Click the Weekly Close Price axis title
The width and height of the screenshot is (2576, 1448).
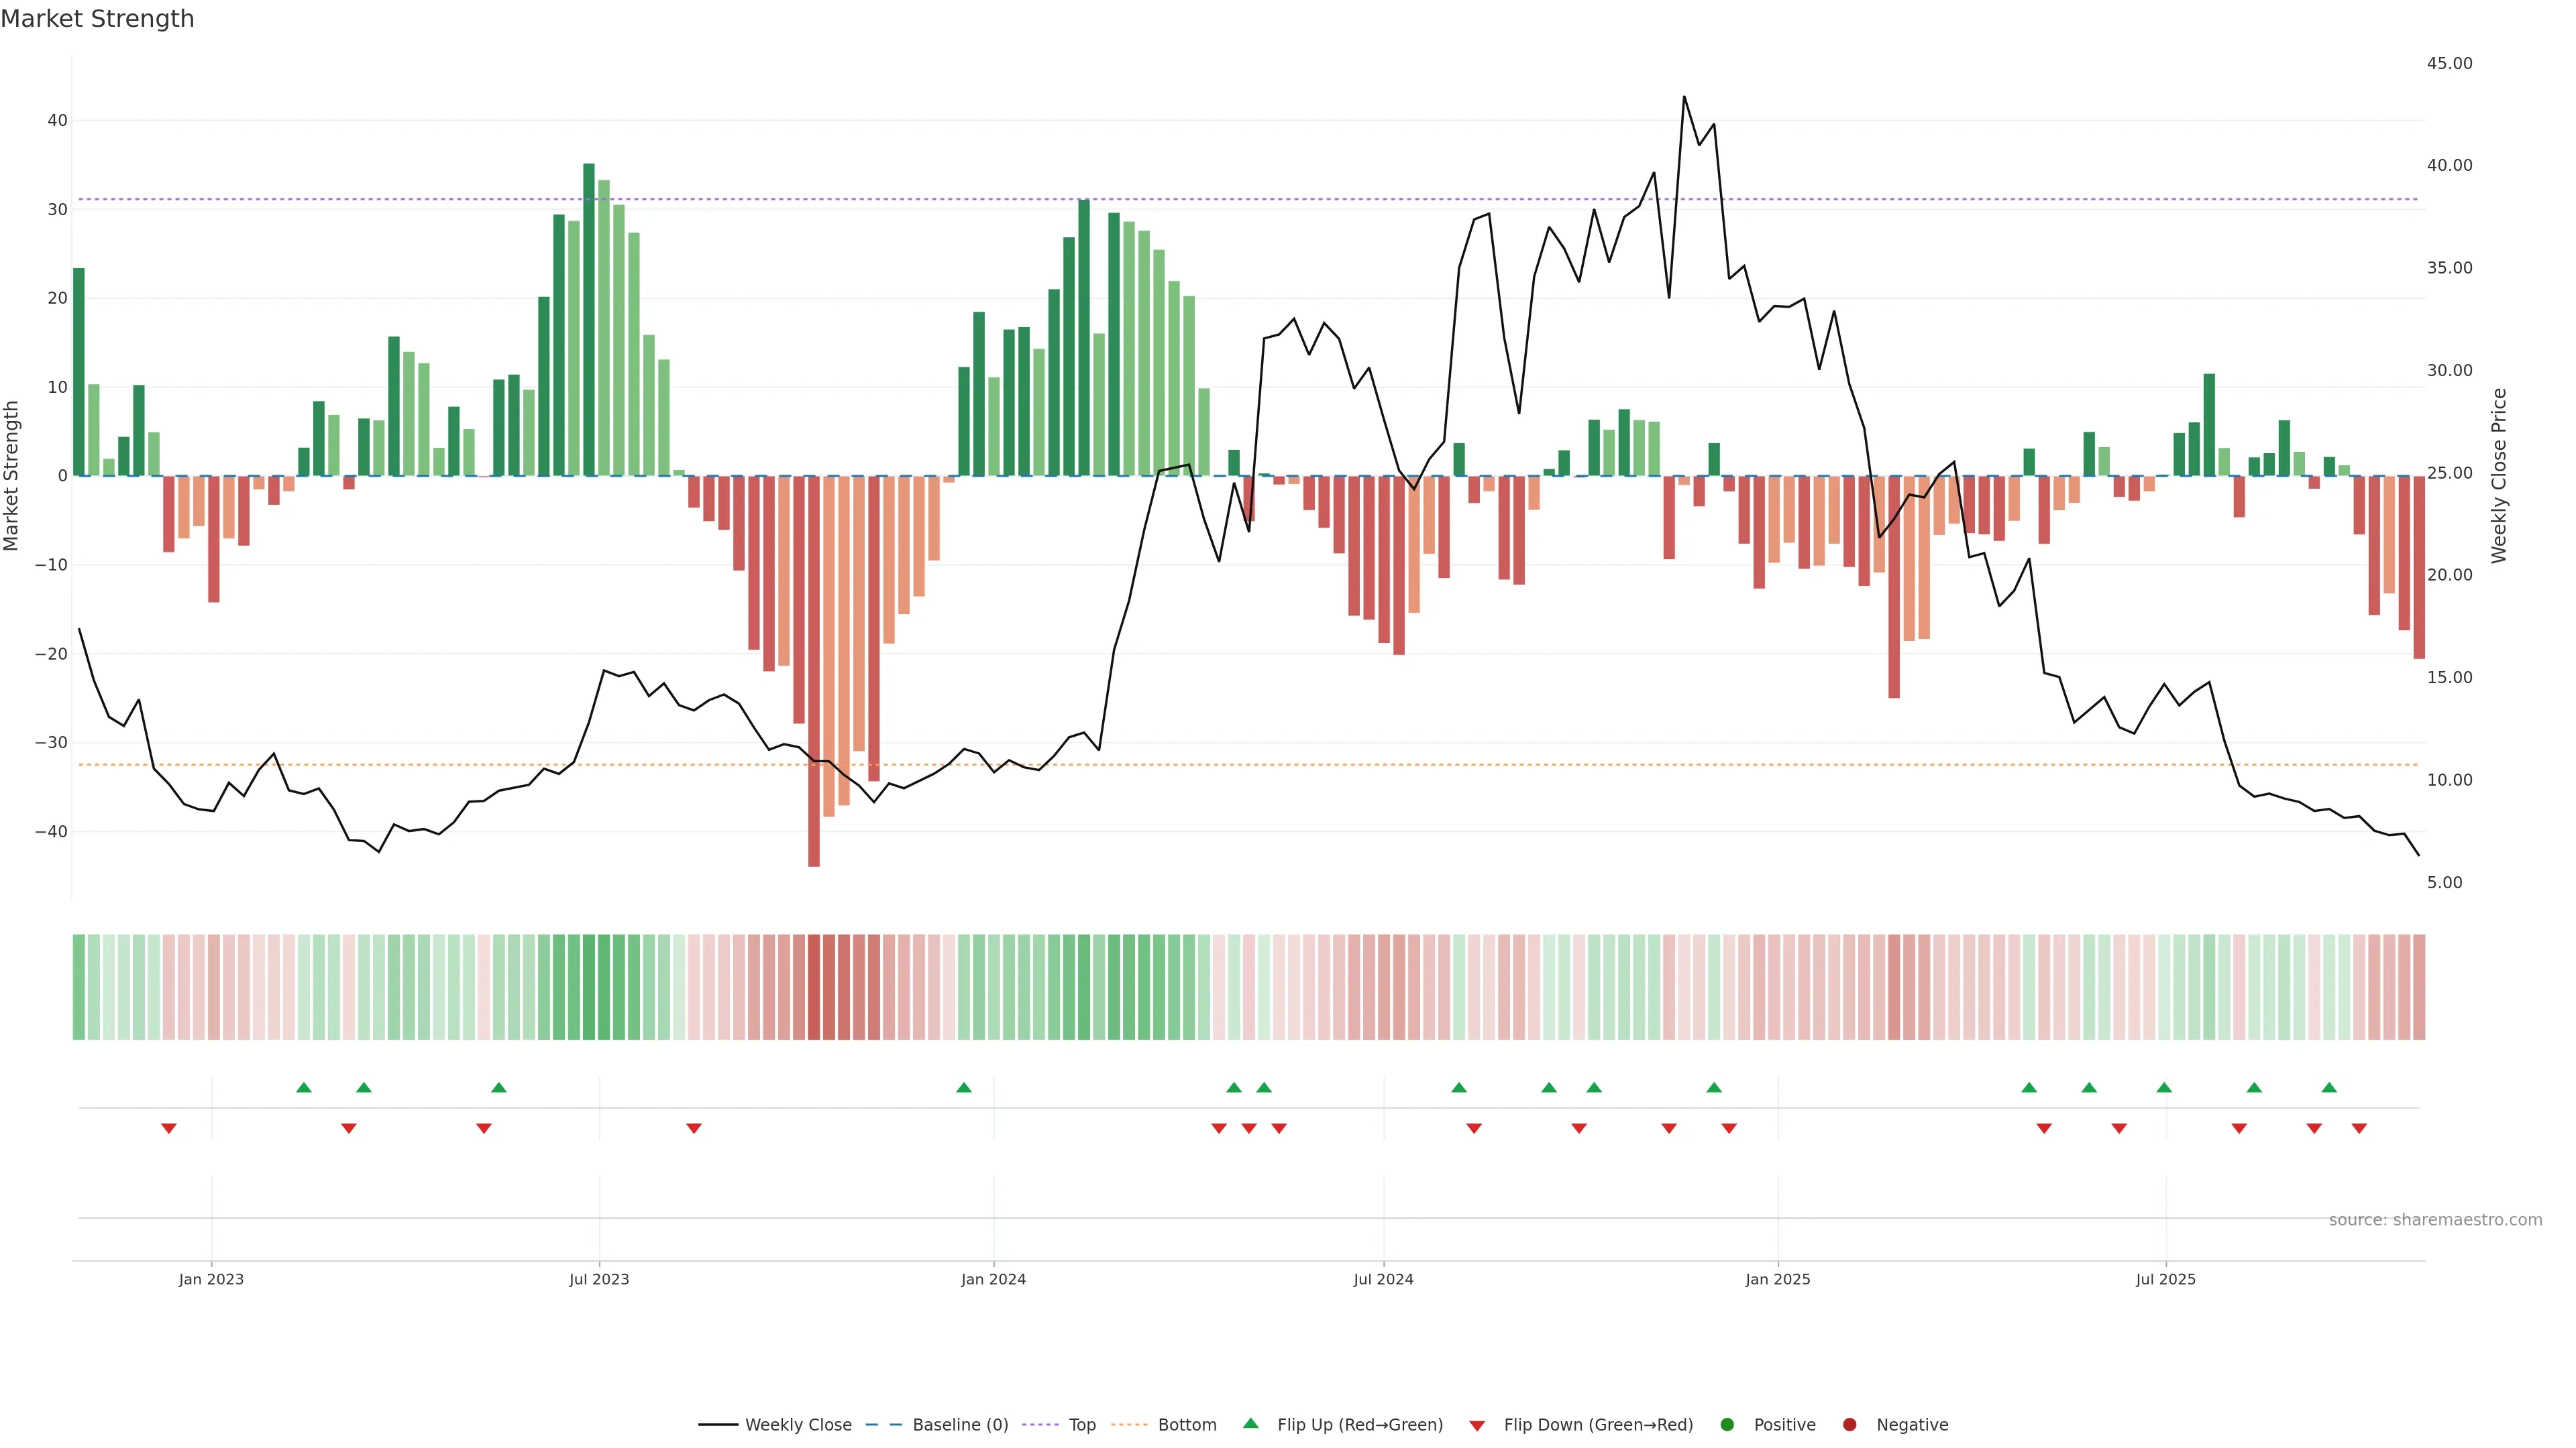[x=2499, y=476]
